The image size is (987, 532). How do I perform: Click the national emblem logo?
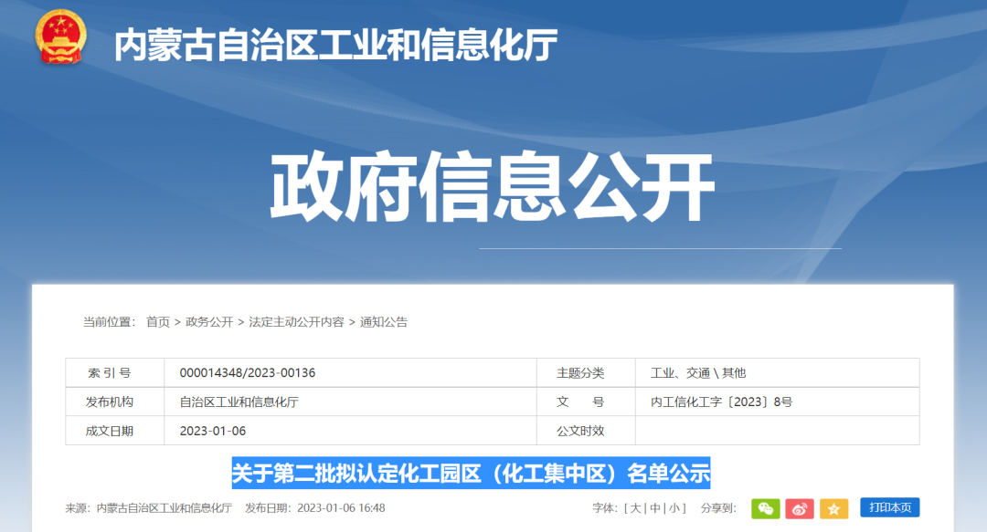[60, 37]
